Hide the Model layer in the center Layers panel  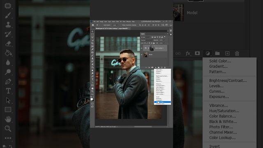click(141, 55)
